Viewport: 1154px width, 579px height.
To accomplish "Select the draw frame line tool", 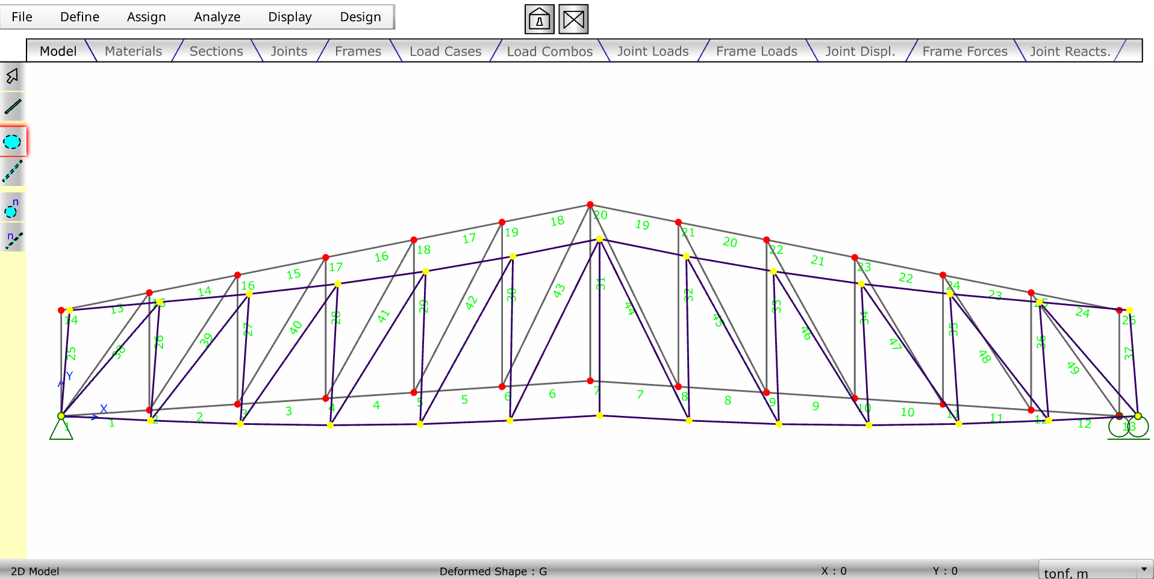I will (x=12, y=107).
